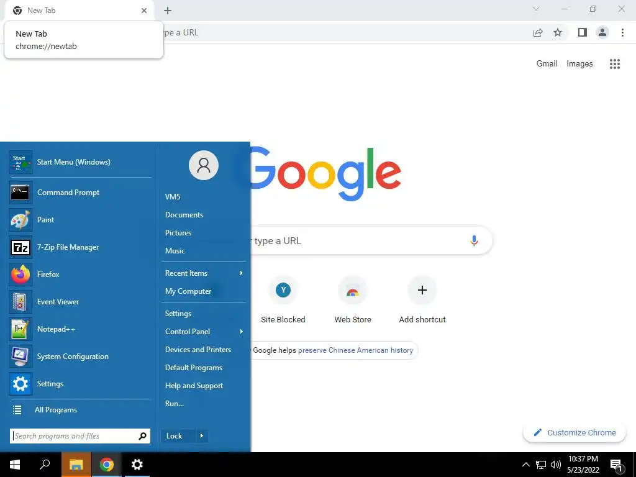The image size is (636, 477).
Task: Open preserve Chinese American history link
Action: tap(355, 350)
